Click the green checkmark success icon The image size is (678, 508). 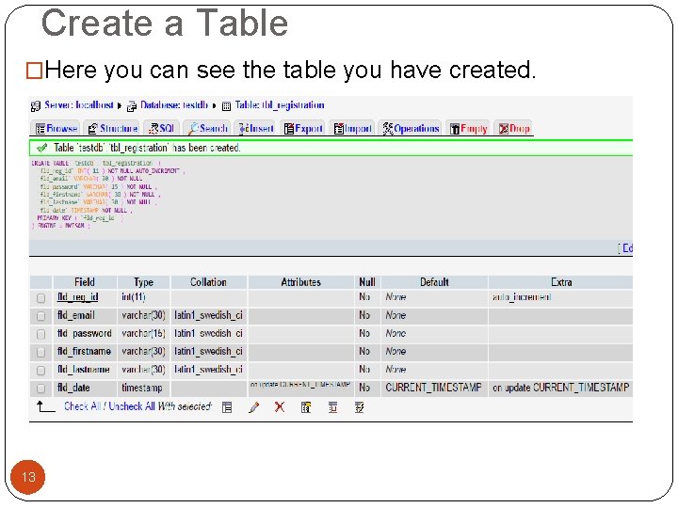(x=42, y=148)
